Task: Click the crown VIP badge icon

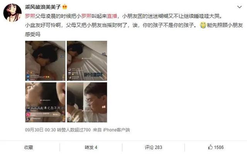Action: (x=65, y=7)
